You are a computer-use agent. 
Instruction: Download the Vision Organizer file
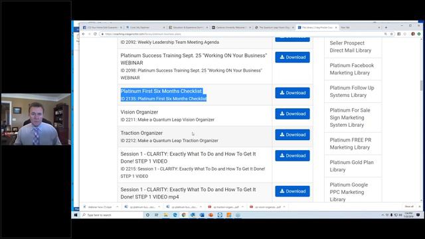[292, 114]
